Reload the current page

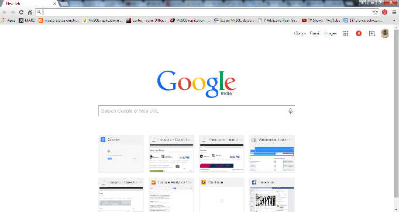pyautogui.click(x=22, y=12)
